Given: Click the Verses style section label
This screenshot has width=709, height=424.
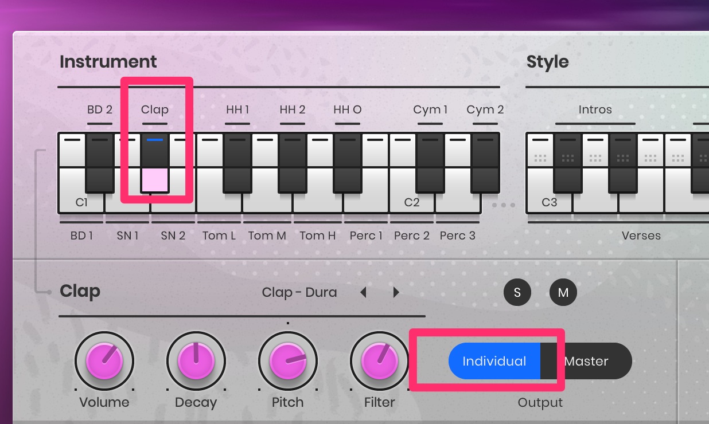Looking at the screenshot, I should click(641, 235).
